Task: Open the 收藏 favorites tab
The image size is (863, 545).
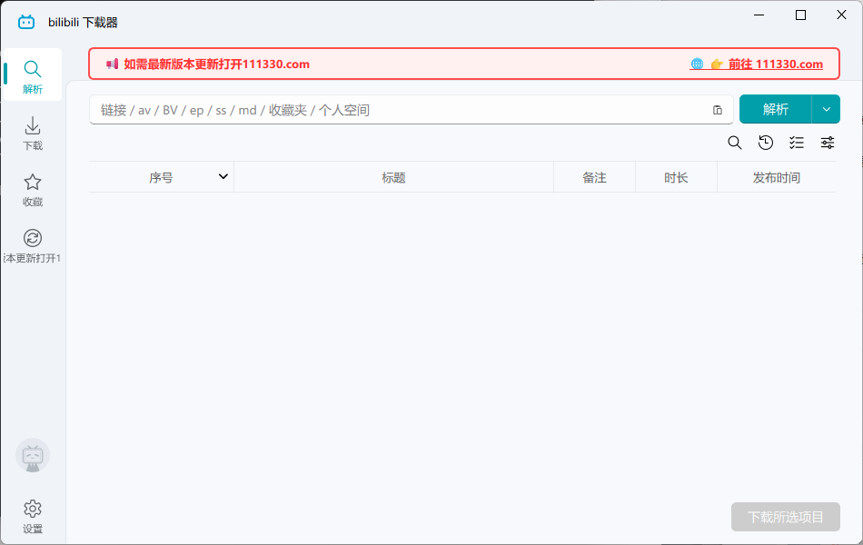Action: tap(33, 189)
